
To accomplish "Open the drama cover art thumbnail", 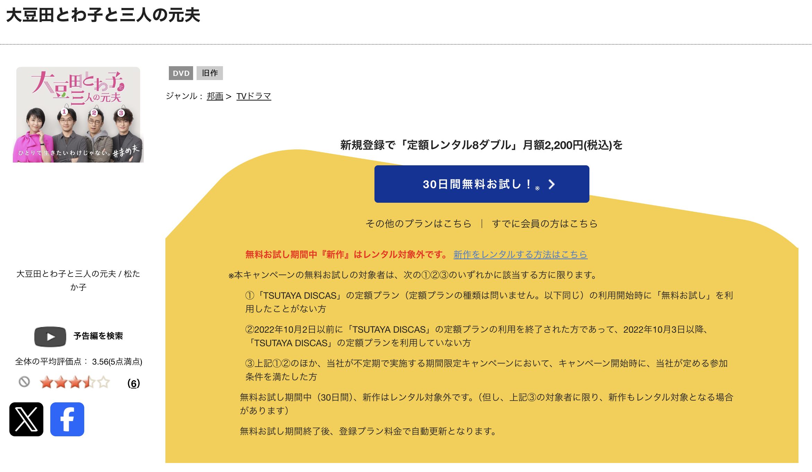I will (78, 115).
